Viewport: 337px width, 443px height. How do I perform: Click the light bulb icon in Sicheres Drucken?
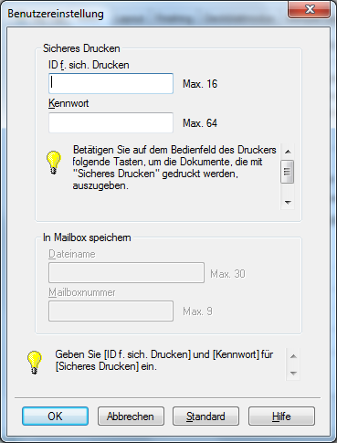(53, 163)
